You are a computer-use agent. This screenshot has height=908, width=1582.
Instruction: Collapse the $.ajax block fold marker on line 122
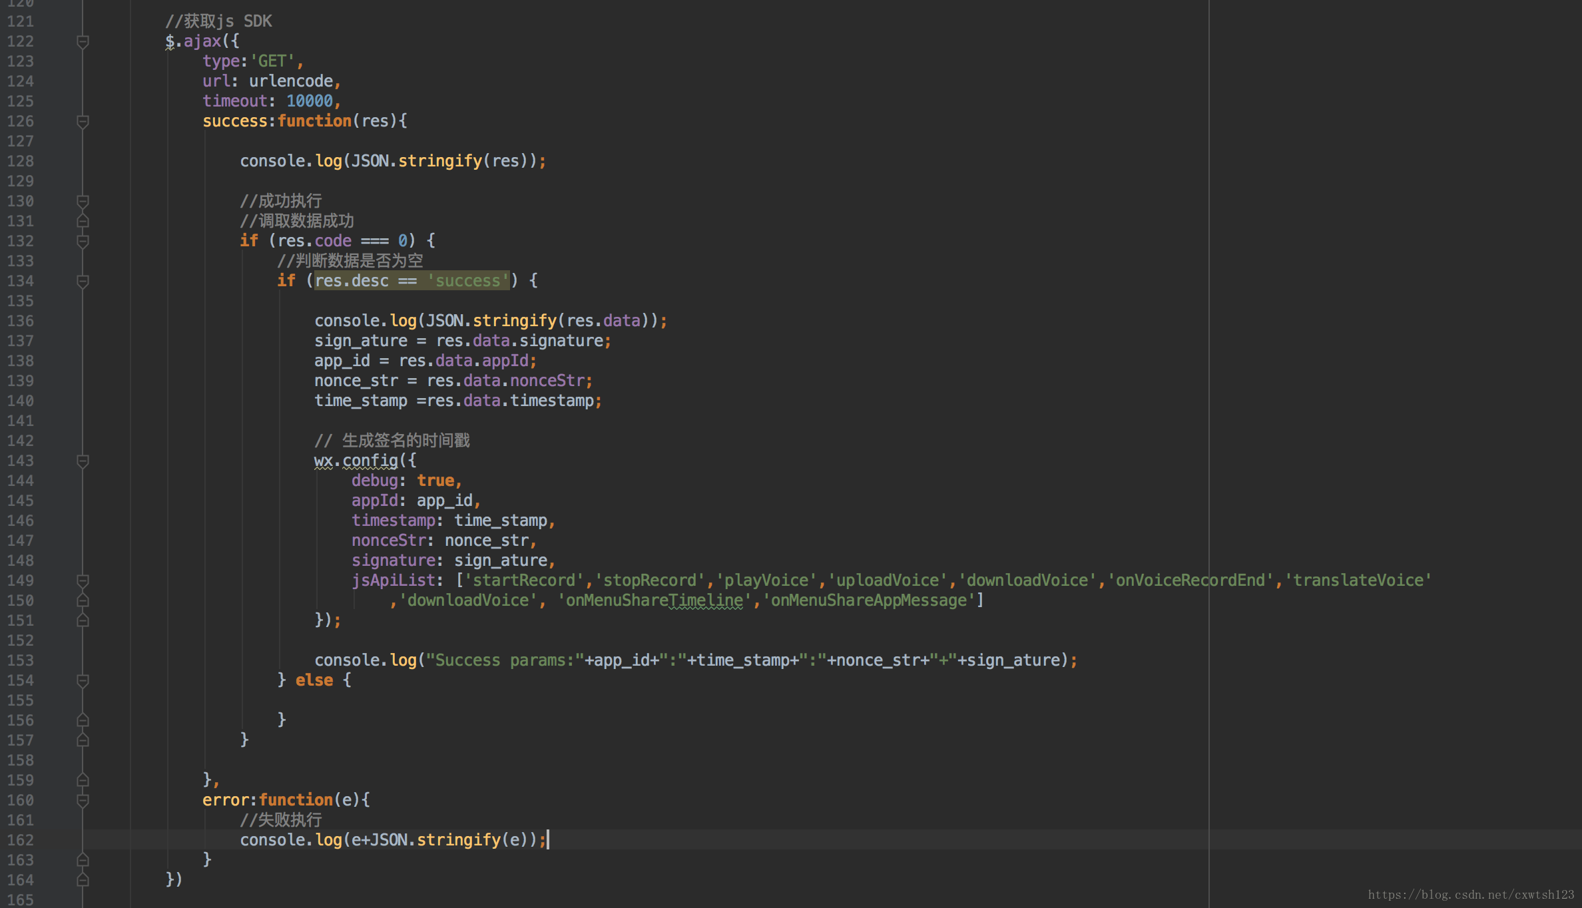click(x=83, y=42)
